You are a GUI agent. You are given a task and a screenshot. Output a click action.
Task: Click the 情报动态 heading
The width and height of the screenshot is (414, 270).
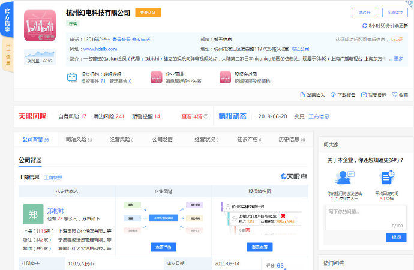pos(233,116)
